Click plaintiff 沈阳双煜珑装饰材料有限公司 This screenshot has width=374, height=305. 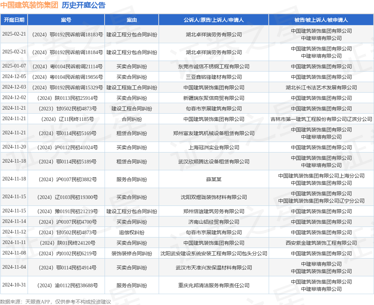[214, 197]
